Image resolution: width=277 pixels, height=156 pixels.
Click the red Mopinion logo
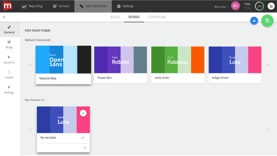tap(7, 6)
